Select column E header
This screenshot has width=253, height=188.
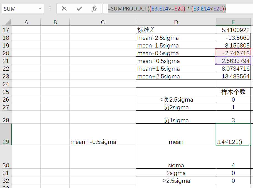(x=233, y=22)
